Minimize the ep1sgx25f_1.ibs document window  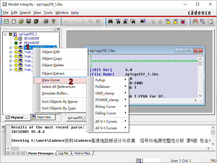pos(179,51)
